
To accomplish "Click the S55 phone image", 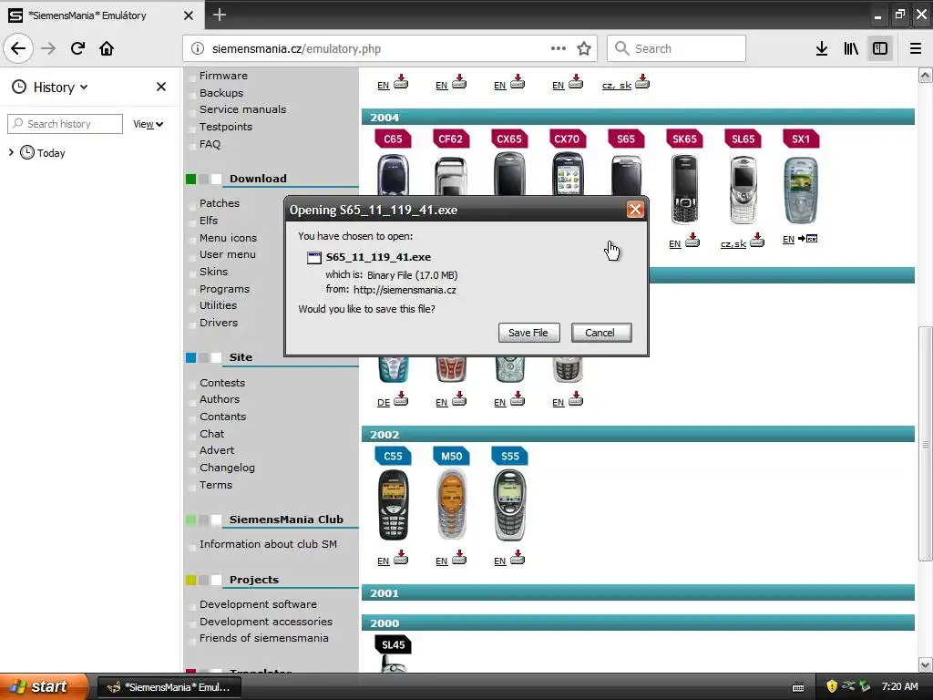I will pos(510,505).
